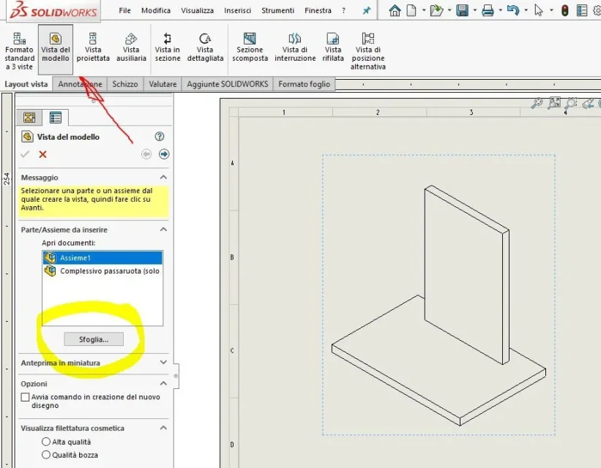Open the Finestra menu
Screen dimensions: 601x468
point(318,11)
